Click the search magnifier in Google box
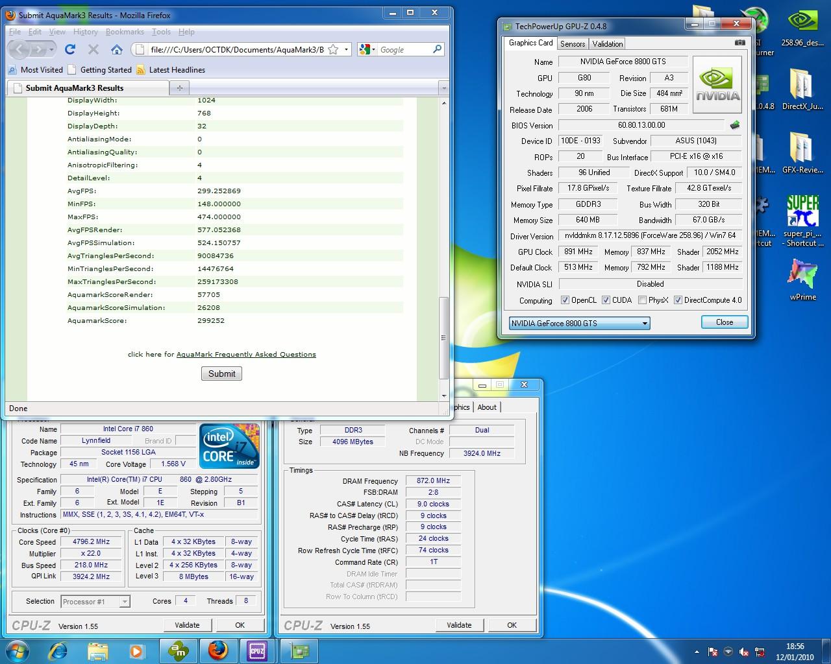The width and height of the screenshot is (831, 664). [438, 49]
